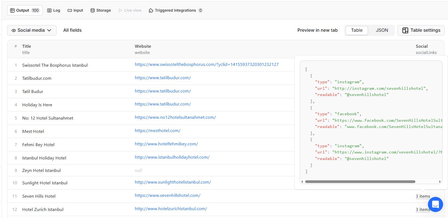Click the integrations puzzle icon
This screenshot has width=448, height=218.
point(151,10)
